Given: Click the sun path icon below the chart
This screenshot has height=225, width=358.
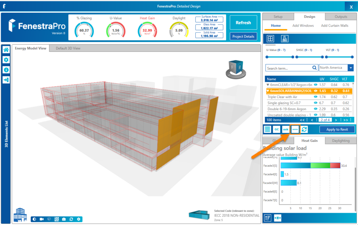Looking at the screenshot, I should pyautogui.click(x=278, y=218).
